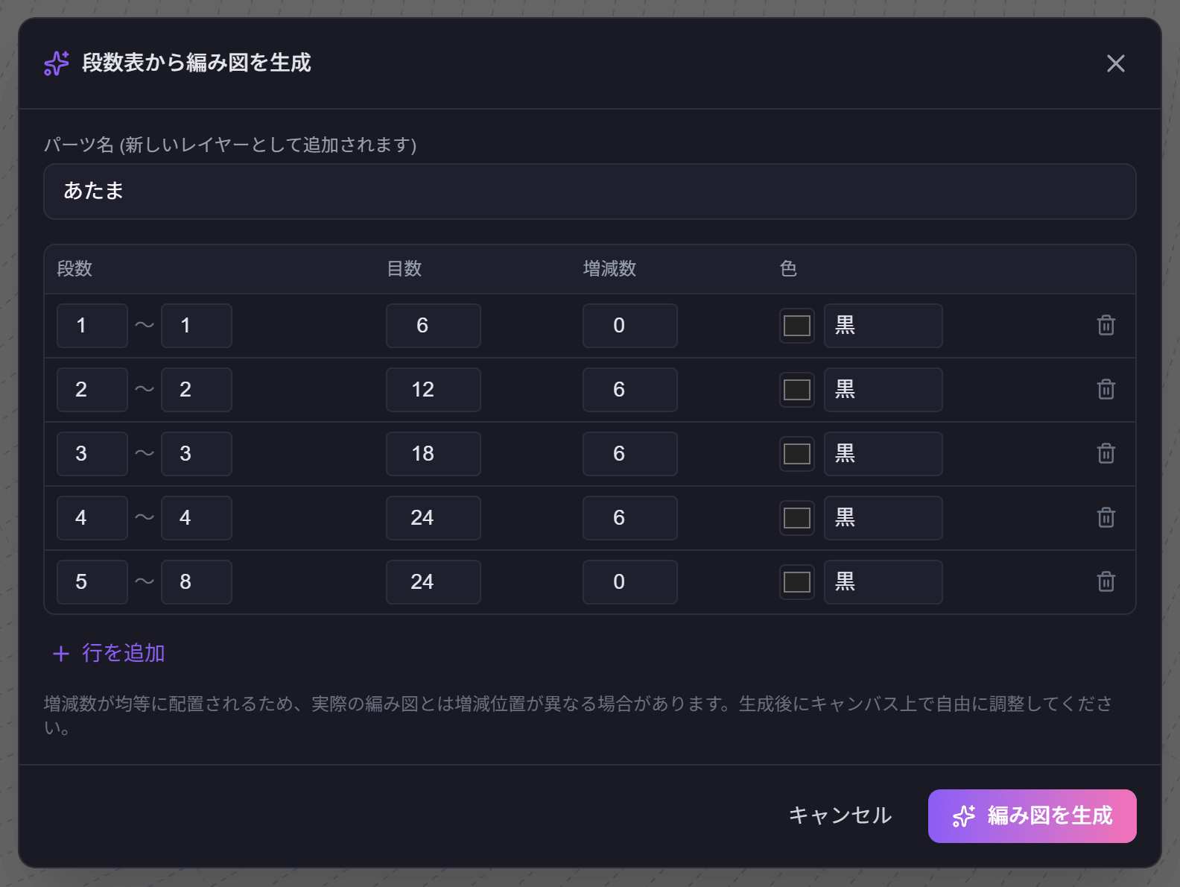Focus color name field 黒 in row 5~8

coord(884,582)
